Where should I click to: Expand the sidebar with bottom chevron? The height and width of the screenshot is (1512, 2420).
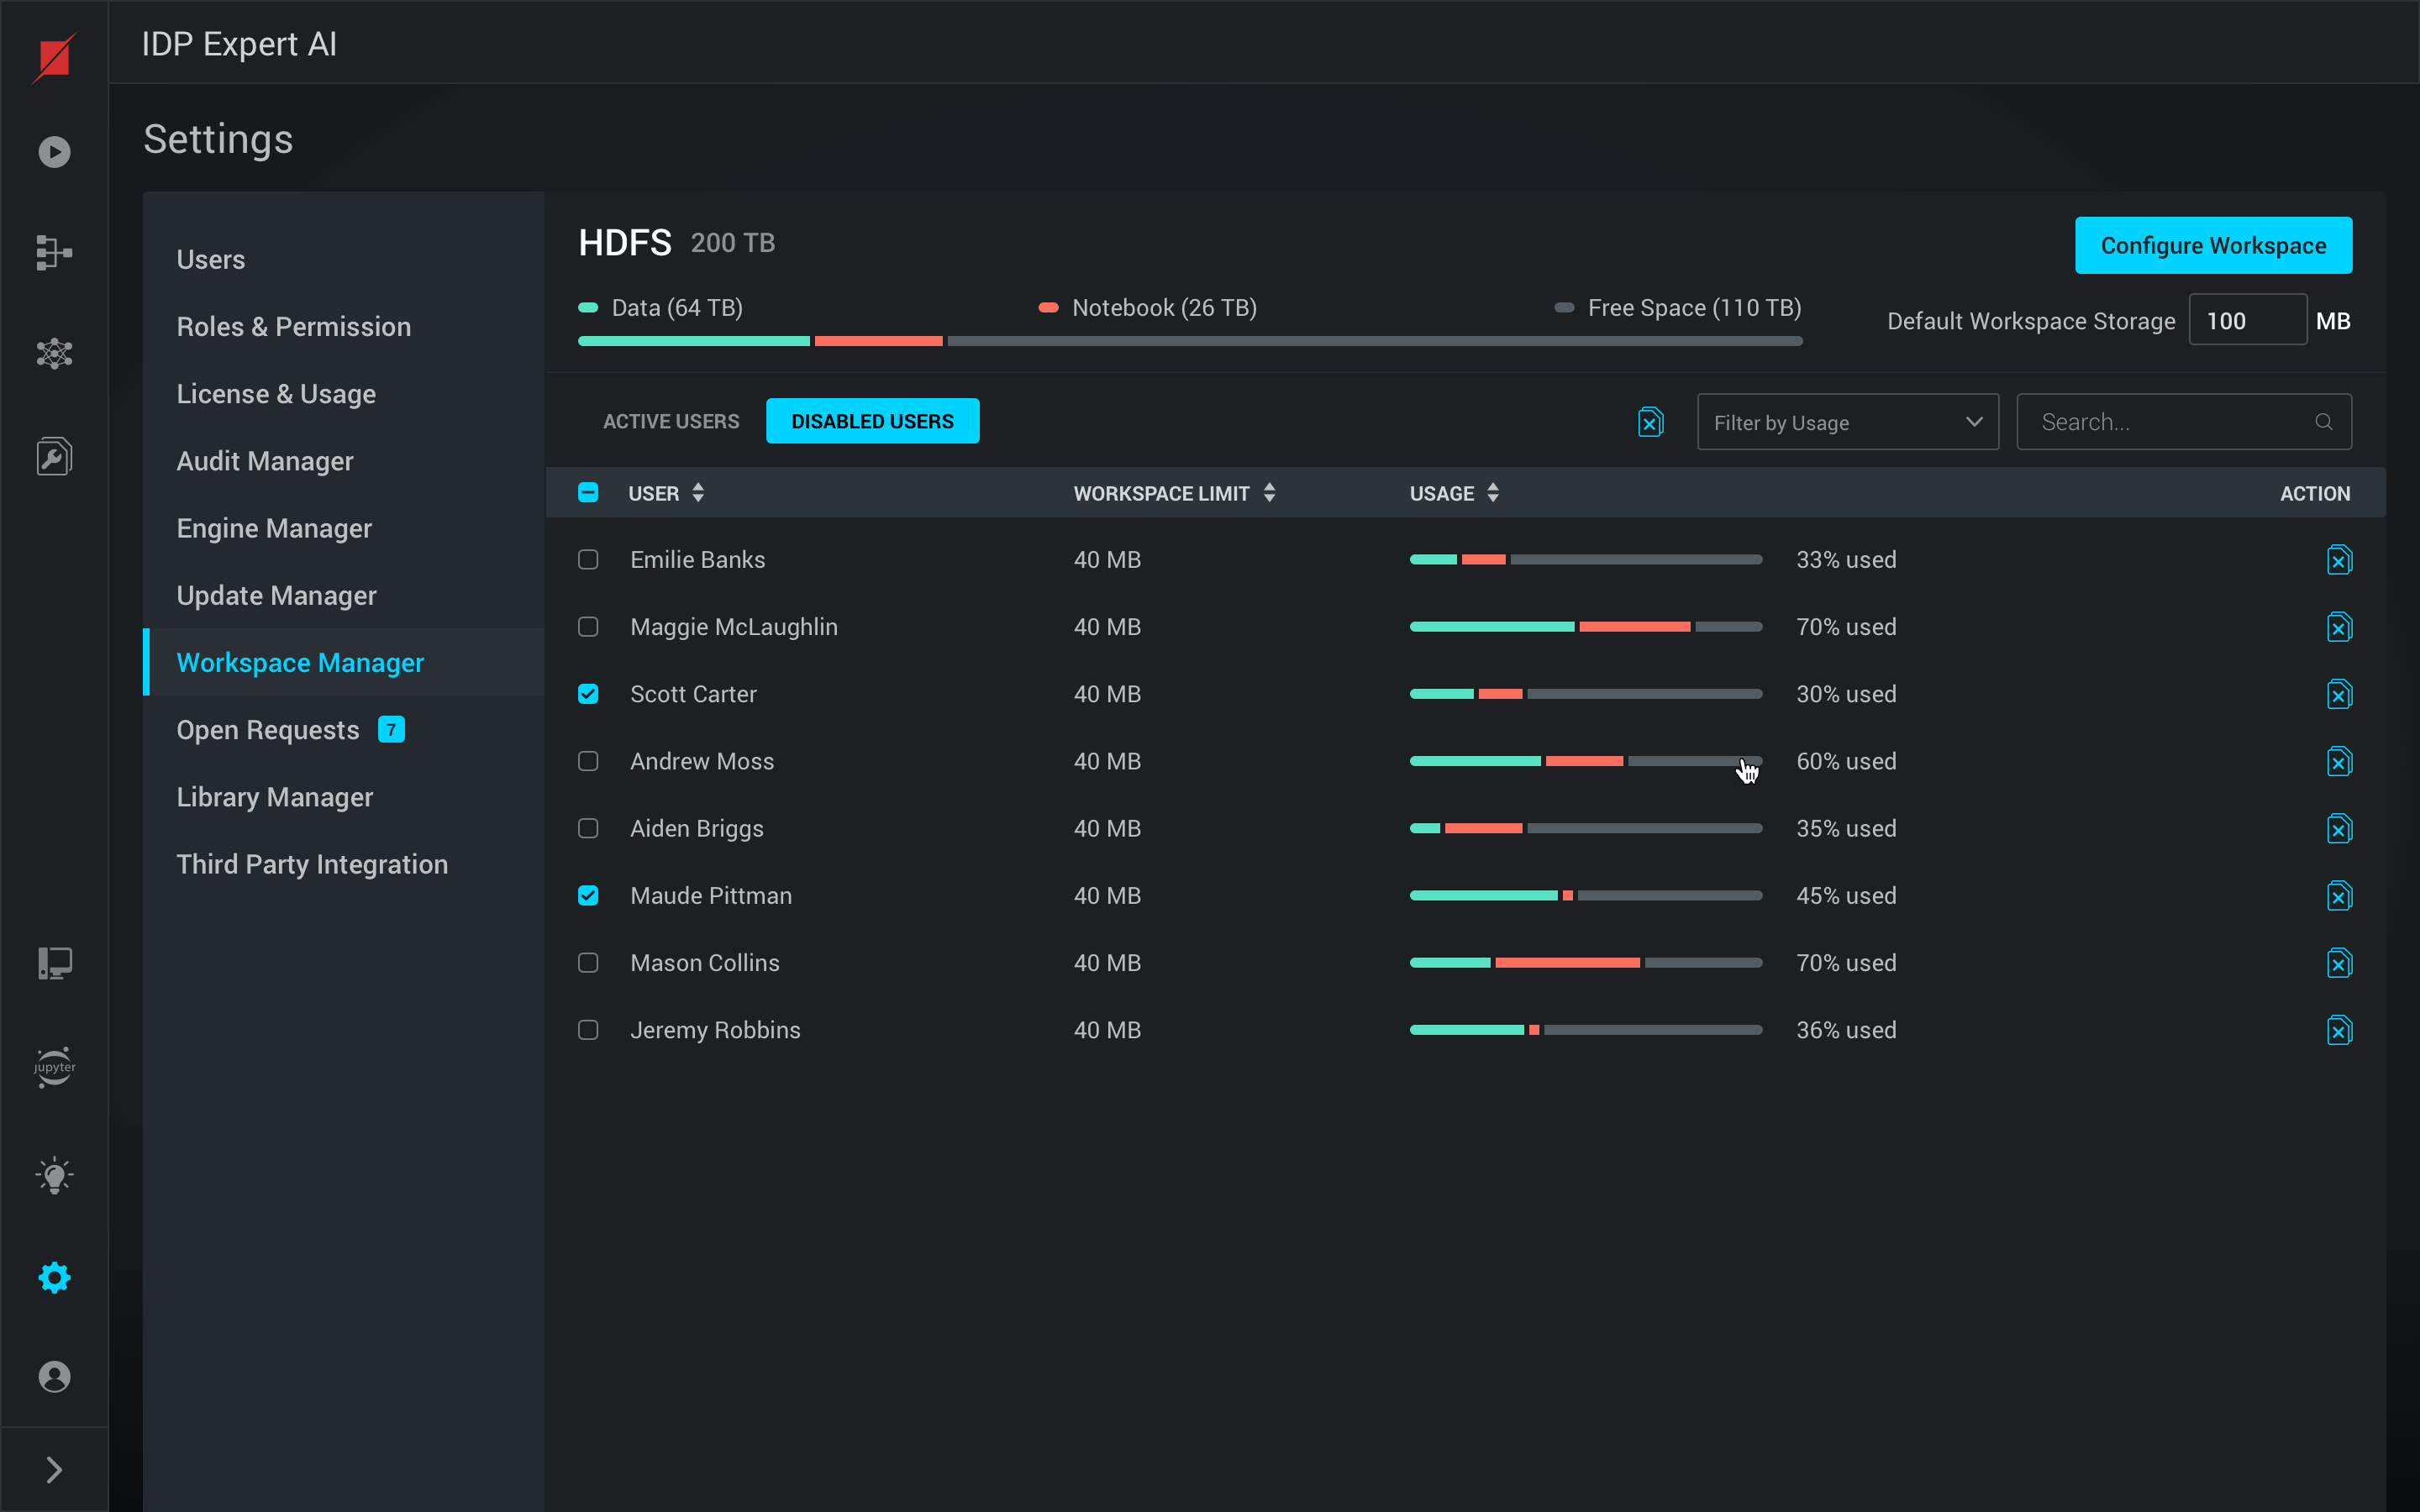point(54,1470)
